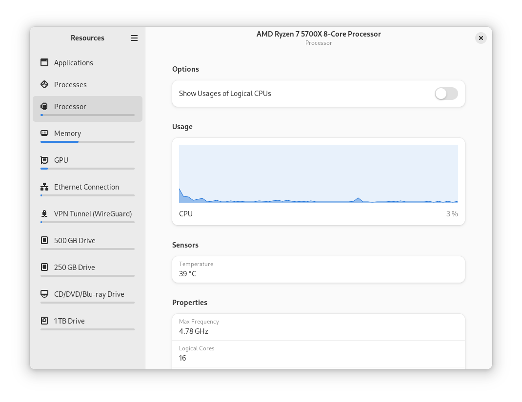Click the Usage section heading
Screen dimensions: 522x402
[182, 127]
